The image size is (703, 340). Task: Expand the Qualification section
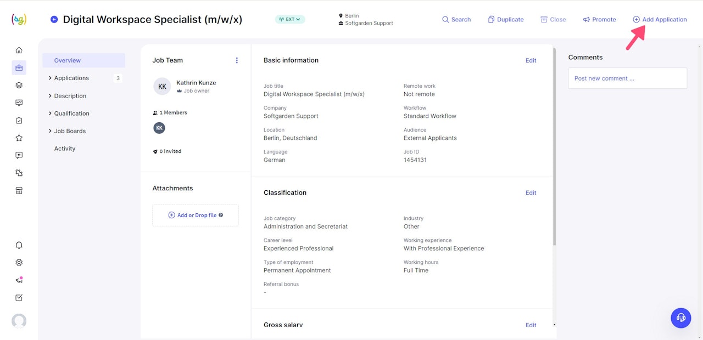tap(71, 114)
